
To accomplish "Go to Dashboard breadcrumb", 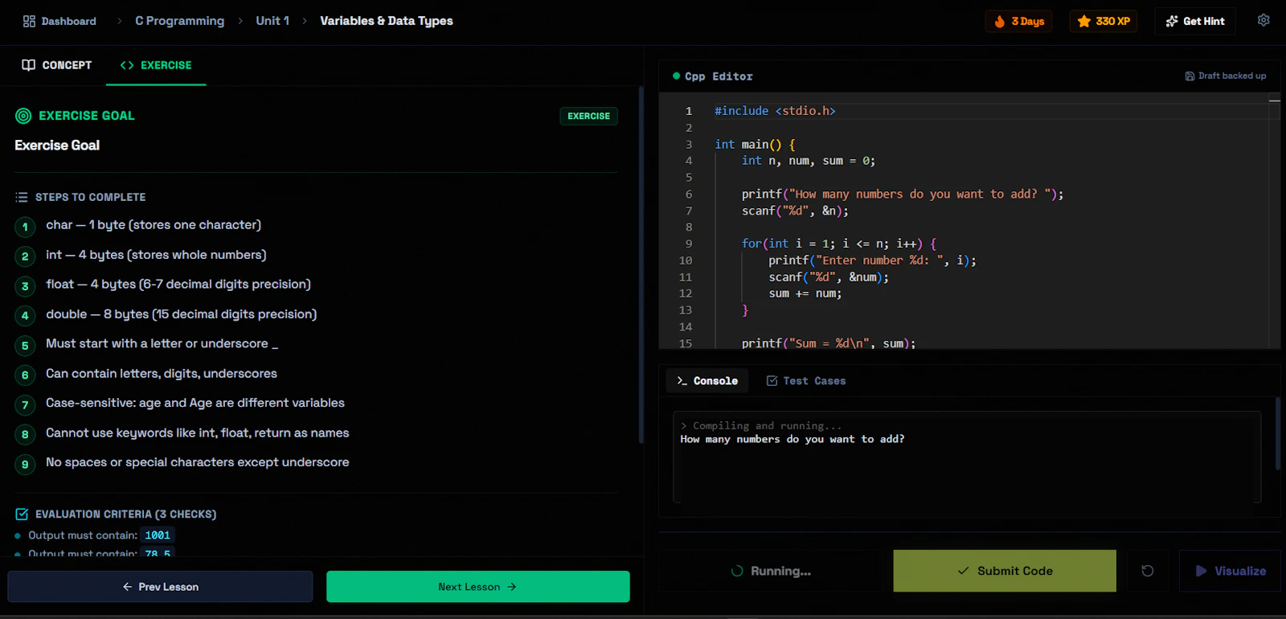I will [x=59, y=21].
